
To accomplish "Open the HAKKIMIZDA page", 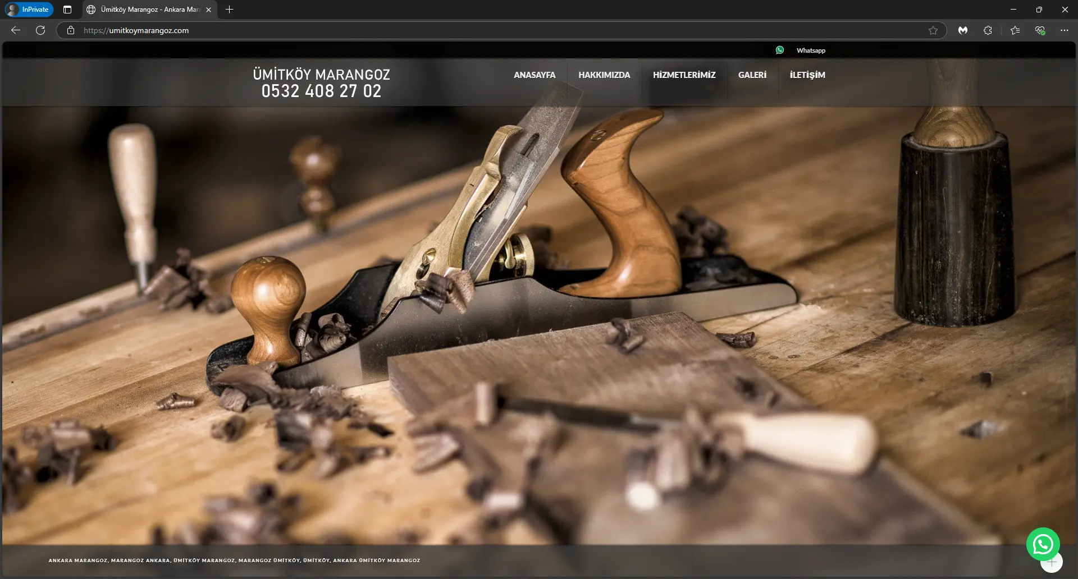I will click(604, 75).
